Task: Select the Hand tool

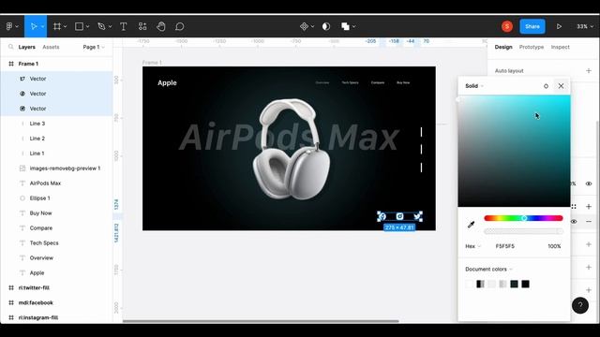Action: [161, 26]
